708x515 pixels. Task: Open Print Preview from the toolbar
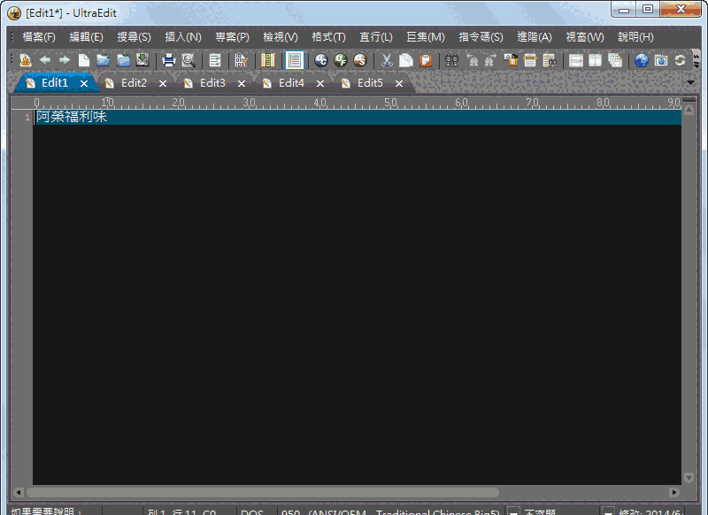189,59
